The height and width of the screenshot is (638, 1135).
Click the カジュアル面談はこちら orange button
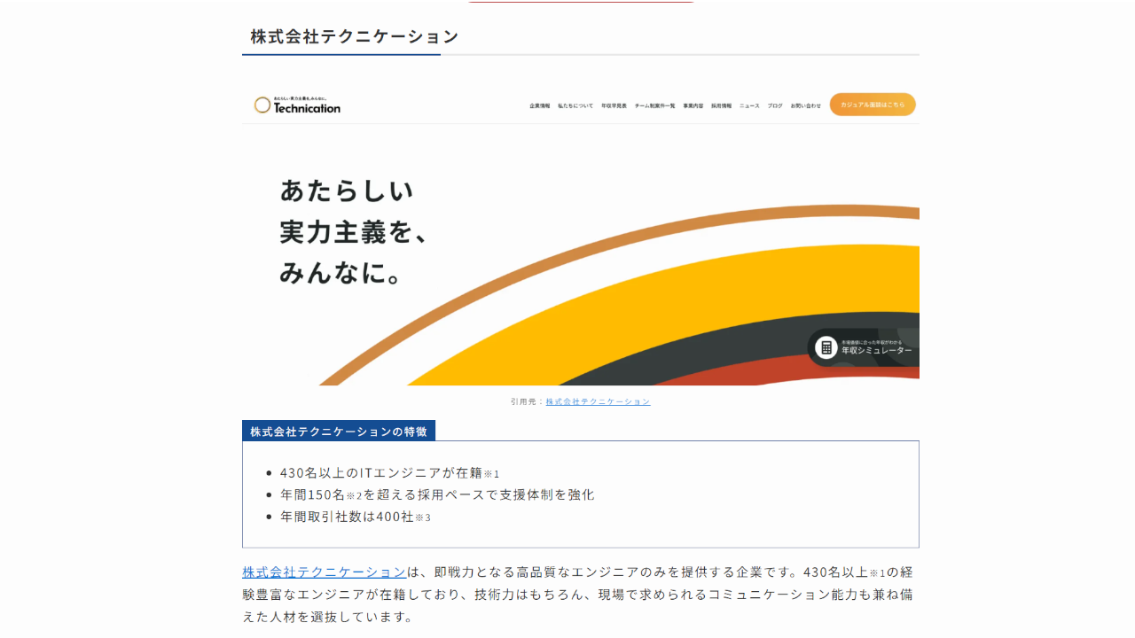(x=873, y=105)
